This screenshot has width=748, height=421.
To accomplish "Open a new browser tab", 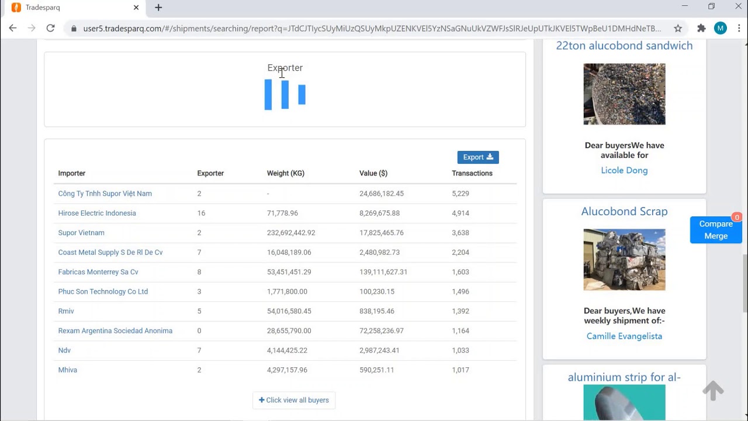I will 158,8.
